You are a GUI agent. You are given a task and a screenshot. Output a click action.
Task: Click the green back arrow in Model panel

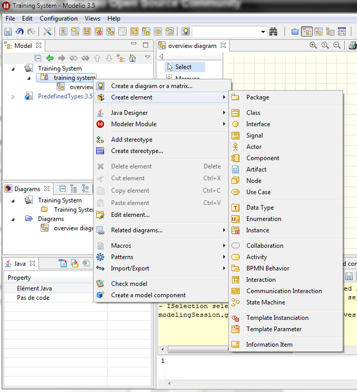(x=50, y=58)
